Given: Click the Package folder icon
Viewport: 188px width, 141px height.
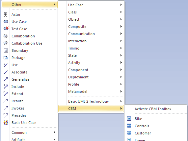Looking at the screenshot, I should (x=6, y=57).
